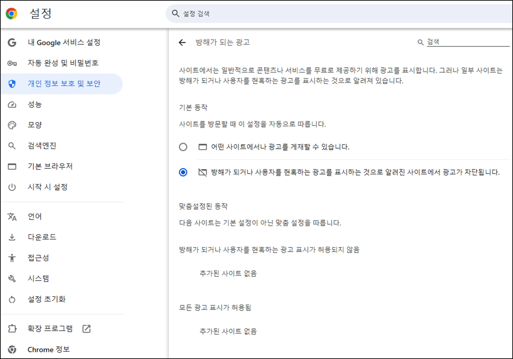Click the Chrome 정보 menu item
Image resolution: width=513 pixels, height=359 pixels.
coord(49,349)
